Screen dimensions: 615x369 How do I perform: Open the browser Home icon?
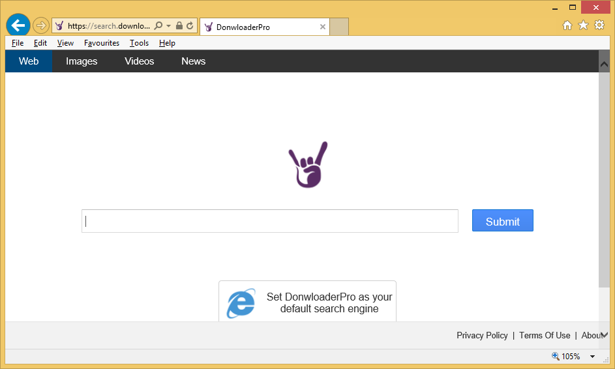click(567, 25)
